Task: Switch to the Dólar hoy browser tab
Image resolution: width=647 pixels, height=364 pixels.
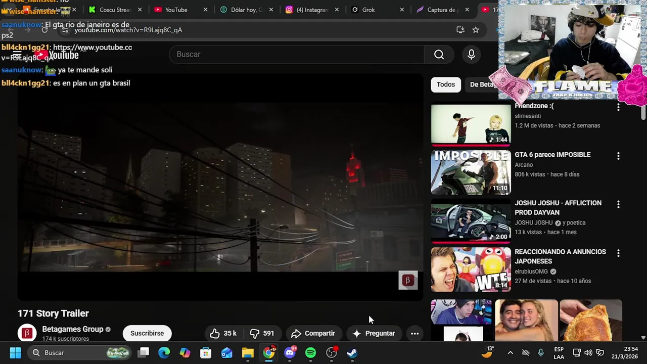Action: (247, 10)
